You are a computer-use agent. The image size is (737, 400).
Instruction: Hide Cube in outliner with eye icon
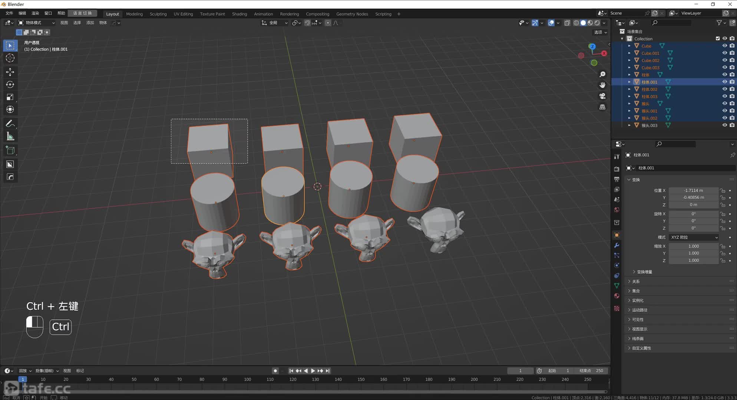pos(725,46)
